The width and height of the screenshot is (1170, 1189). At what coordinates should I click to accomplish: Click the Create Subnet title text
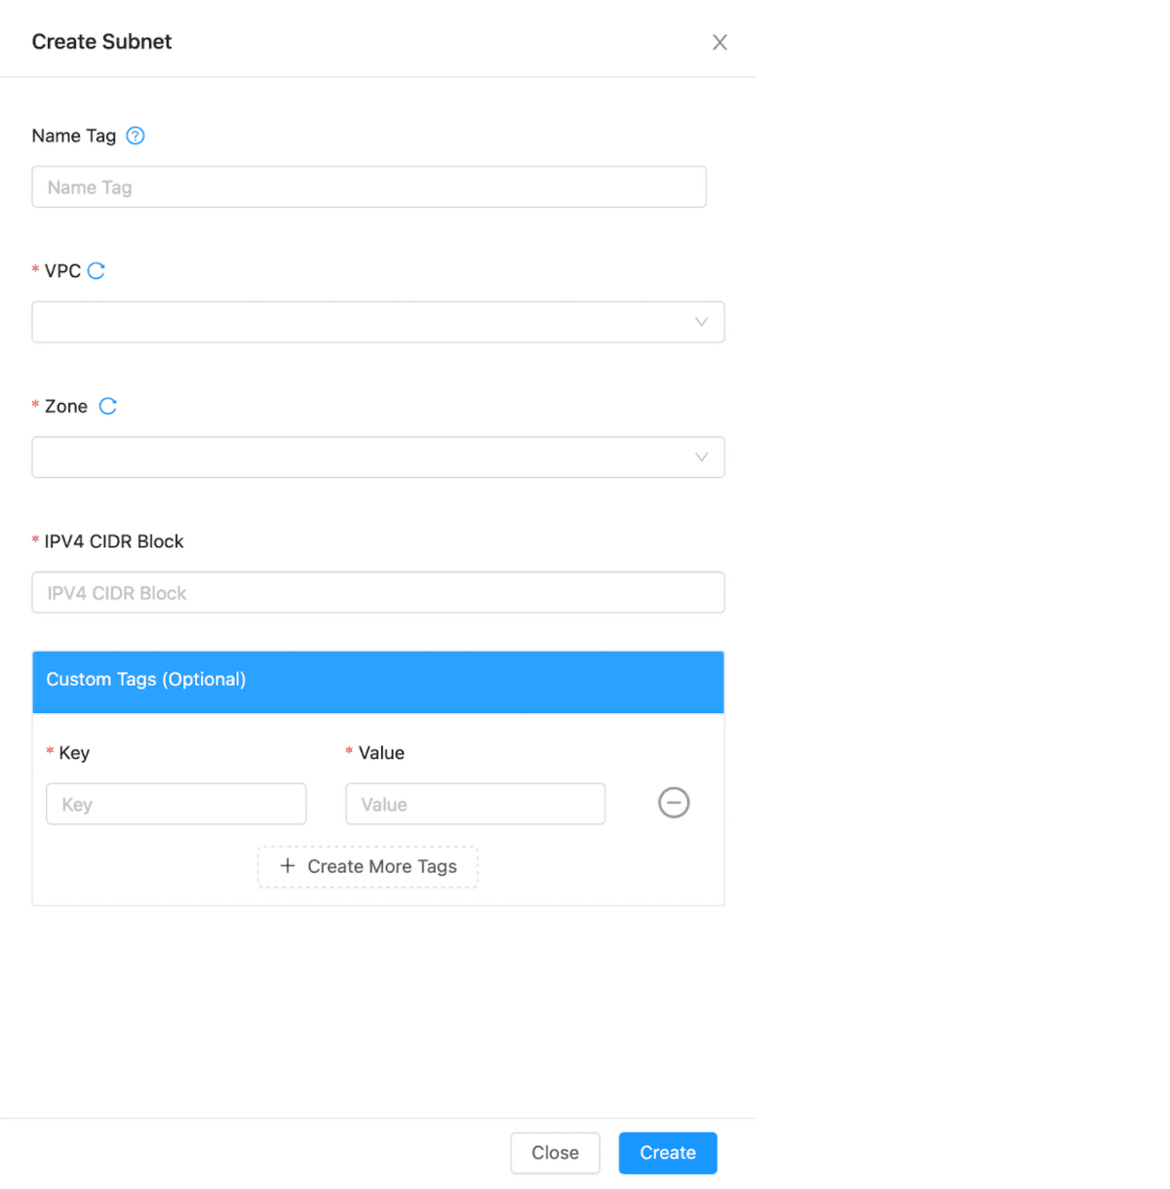(x=101, y=42)
